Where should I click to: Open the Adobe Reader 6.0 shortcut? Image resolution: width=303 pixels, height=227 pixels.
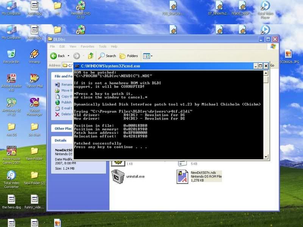point(11,82)
